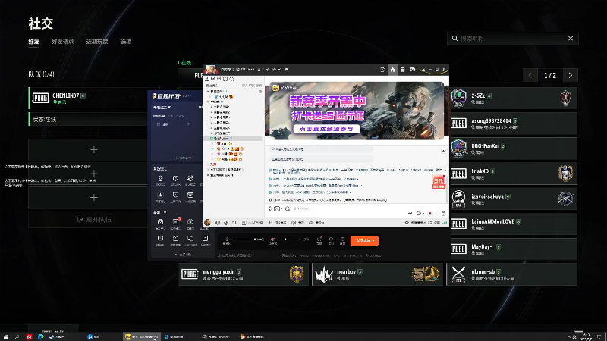
Task: Click the YY channel search magnifier icon
Action: 231,79
